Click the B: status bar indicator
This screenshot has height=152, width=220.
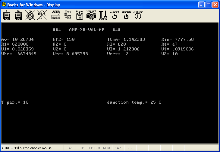pos(82,148)
